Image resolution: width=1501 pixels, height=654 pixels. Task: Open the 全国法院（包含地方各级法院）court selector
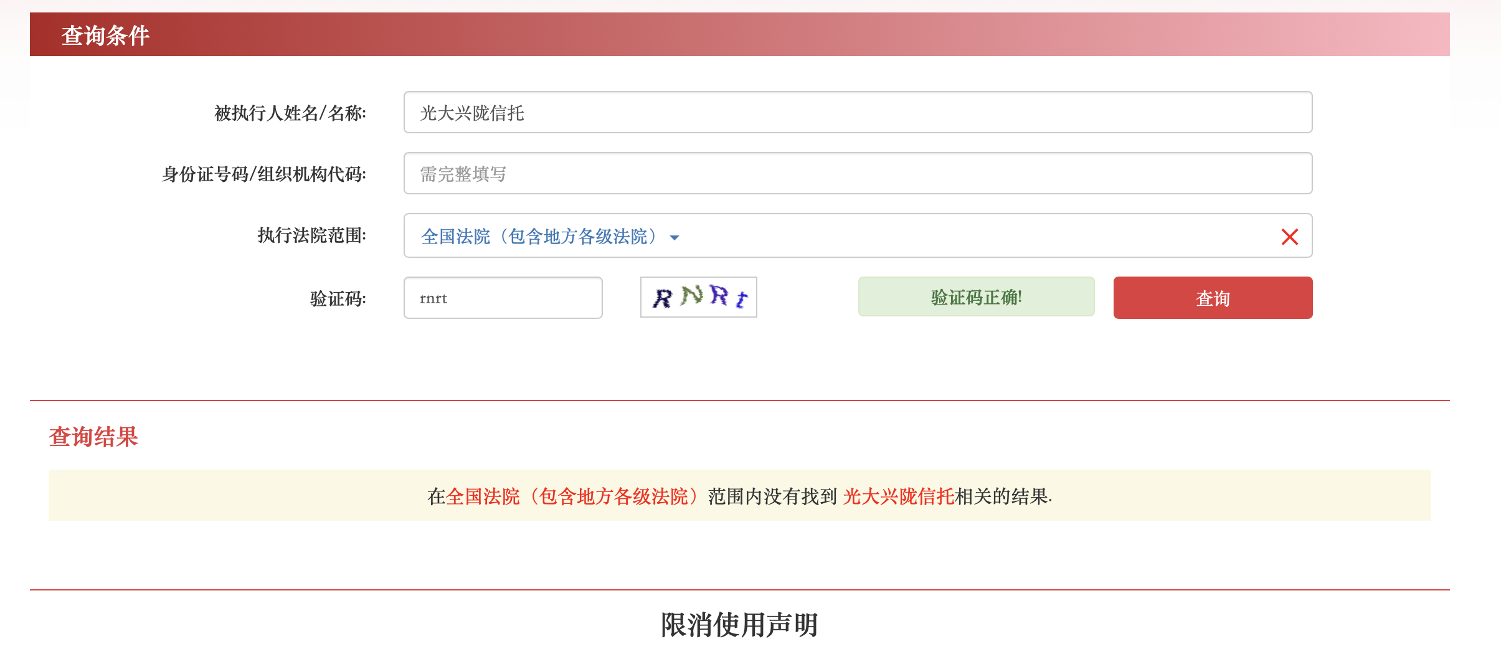click(x=539, y=237)
